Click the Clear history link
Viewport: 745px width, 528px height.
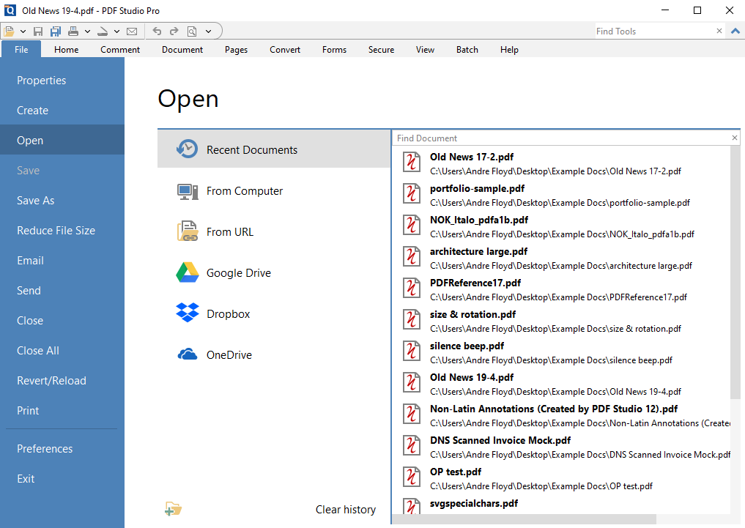tap(346, 510)
